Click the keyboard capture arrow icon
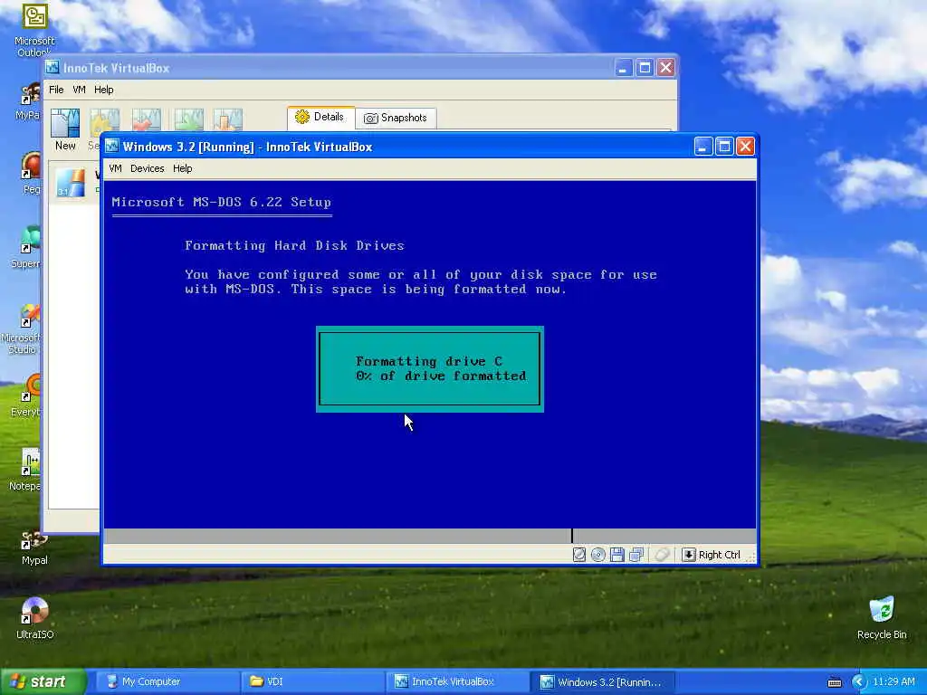 pyautogui.click(x=688, y=555)
